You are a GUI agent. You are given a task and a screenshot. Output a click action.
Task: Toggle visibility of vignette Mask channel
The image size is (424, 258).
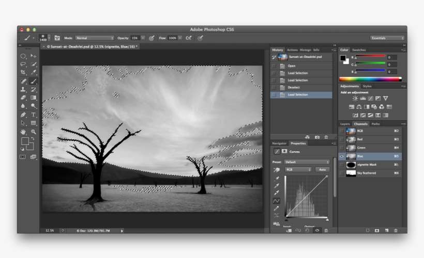[341, 165]
